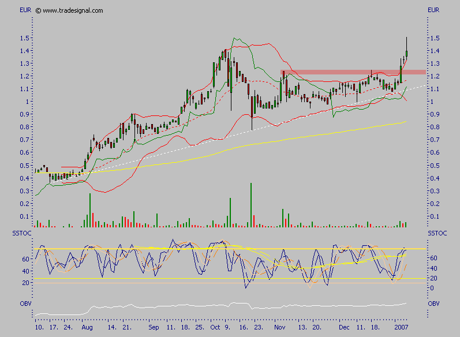Click the tallest green volume bar in late October
This screenshot has height=337, width=460.
pyautogui.click(x=251, y=205)
